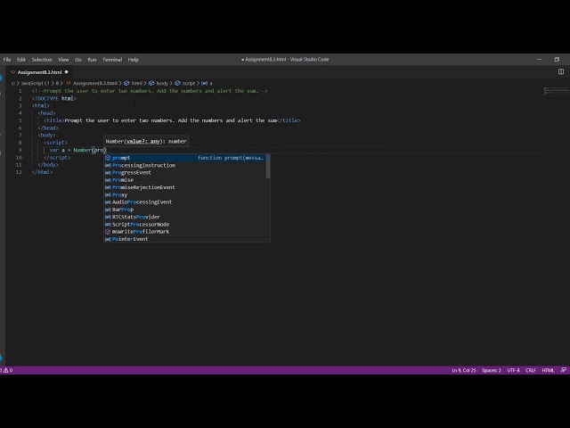Choose the ProgressEvent suggestion
The image size is (570, 428).
[184, 172]
